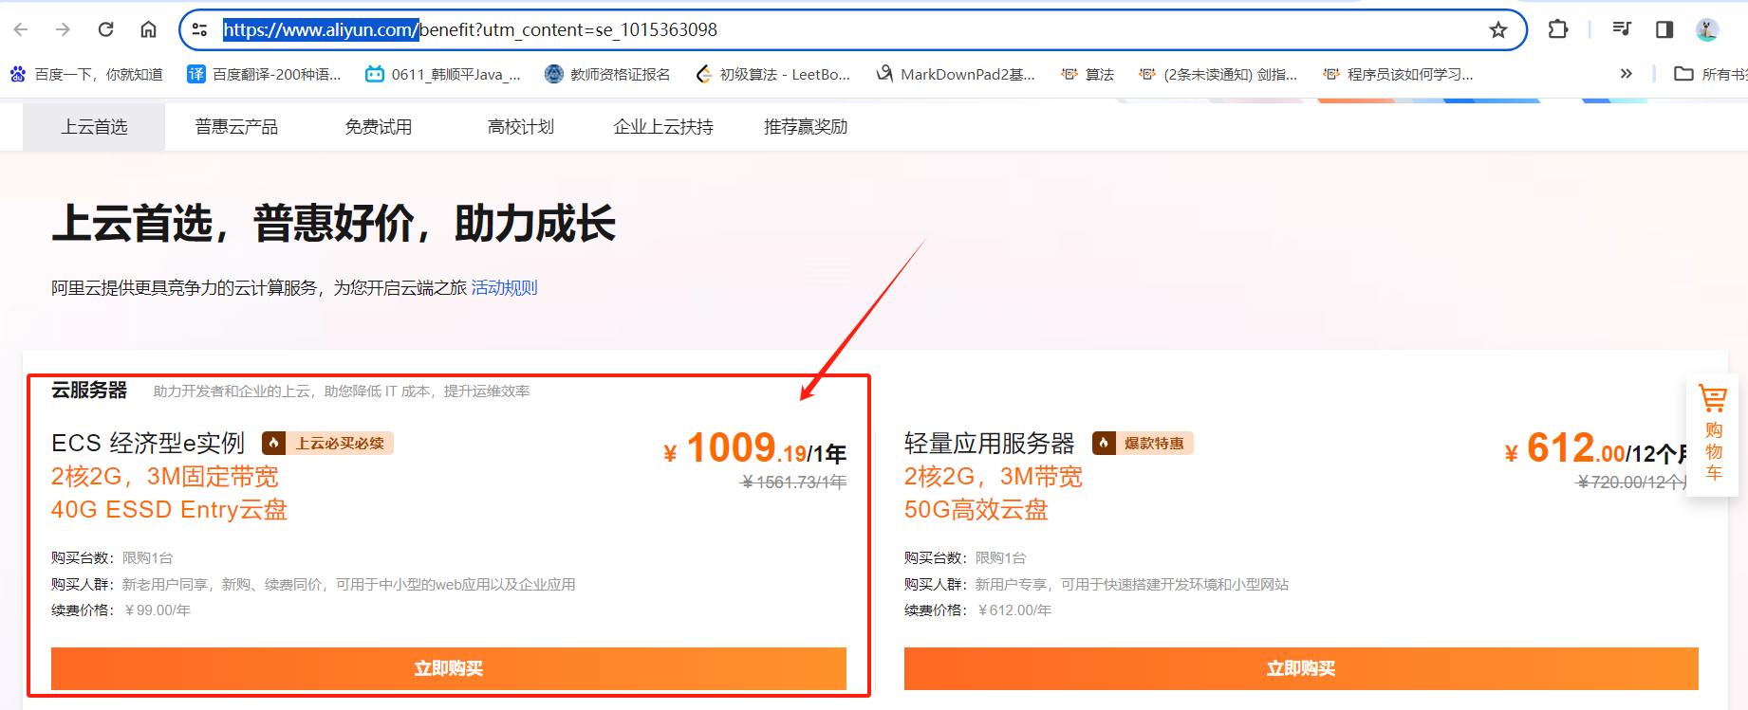Open the 程序员该如何学习 bookmark

pyautogui.click(x=1398, y=74)
